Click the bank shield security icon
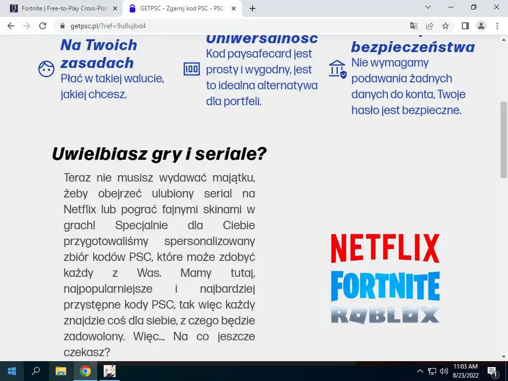508x381 pixels. [x=337, y=68]
